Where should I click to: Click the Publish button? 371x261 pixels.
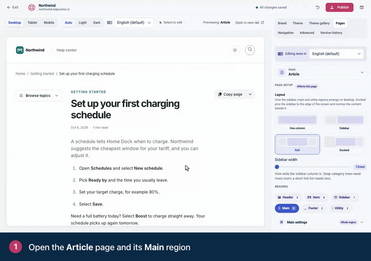[340, 7]
